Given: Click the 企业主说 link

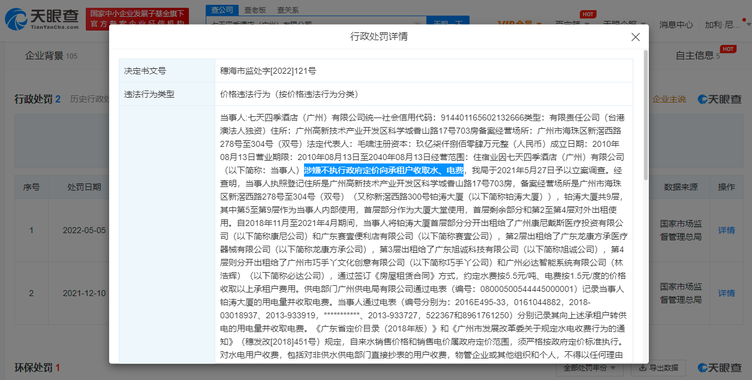Looking at the screenshot, I should tap(669, 99).
